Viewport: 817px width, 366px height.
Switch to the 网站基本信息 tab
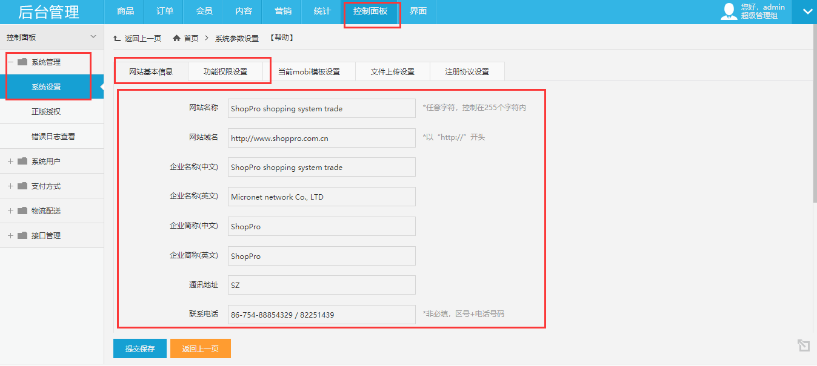pyautogui.click(x=151, y=71)
